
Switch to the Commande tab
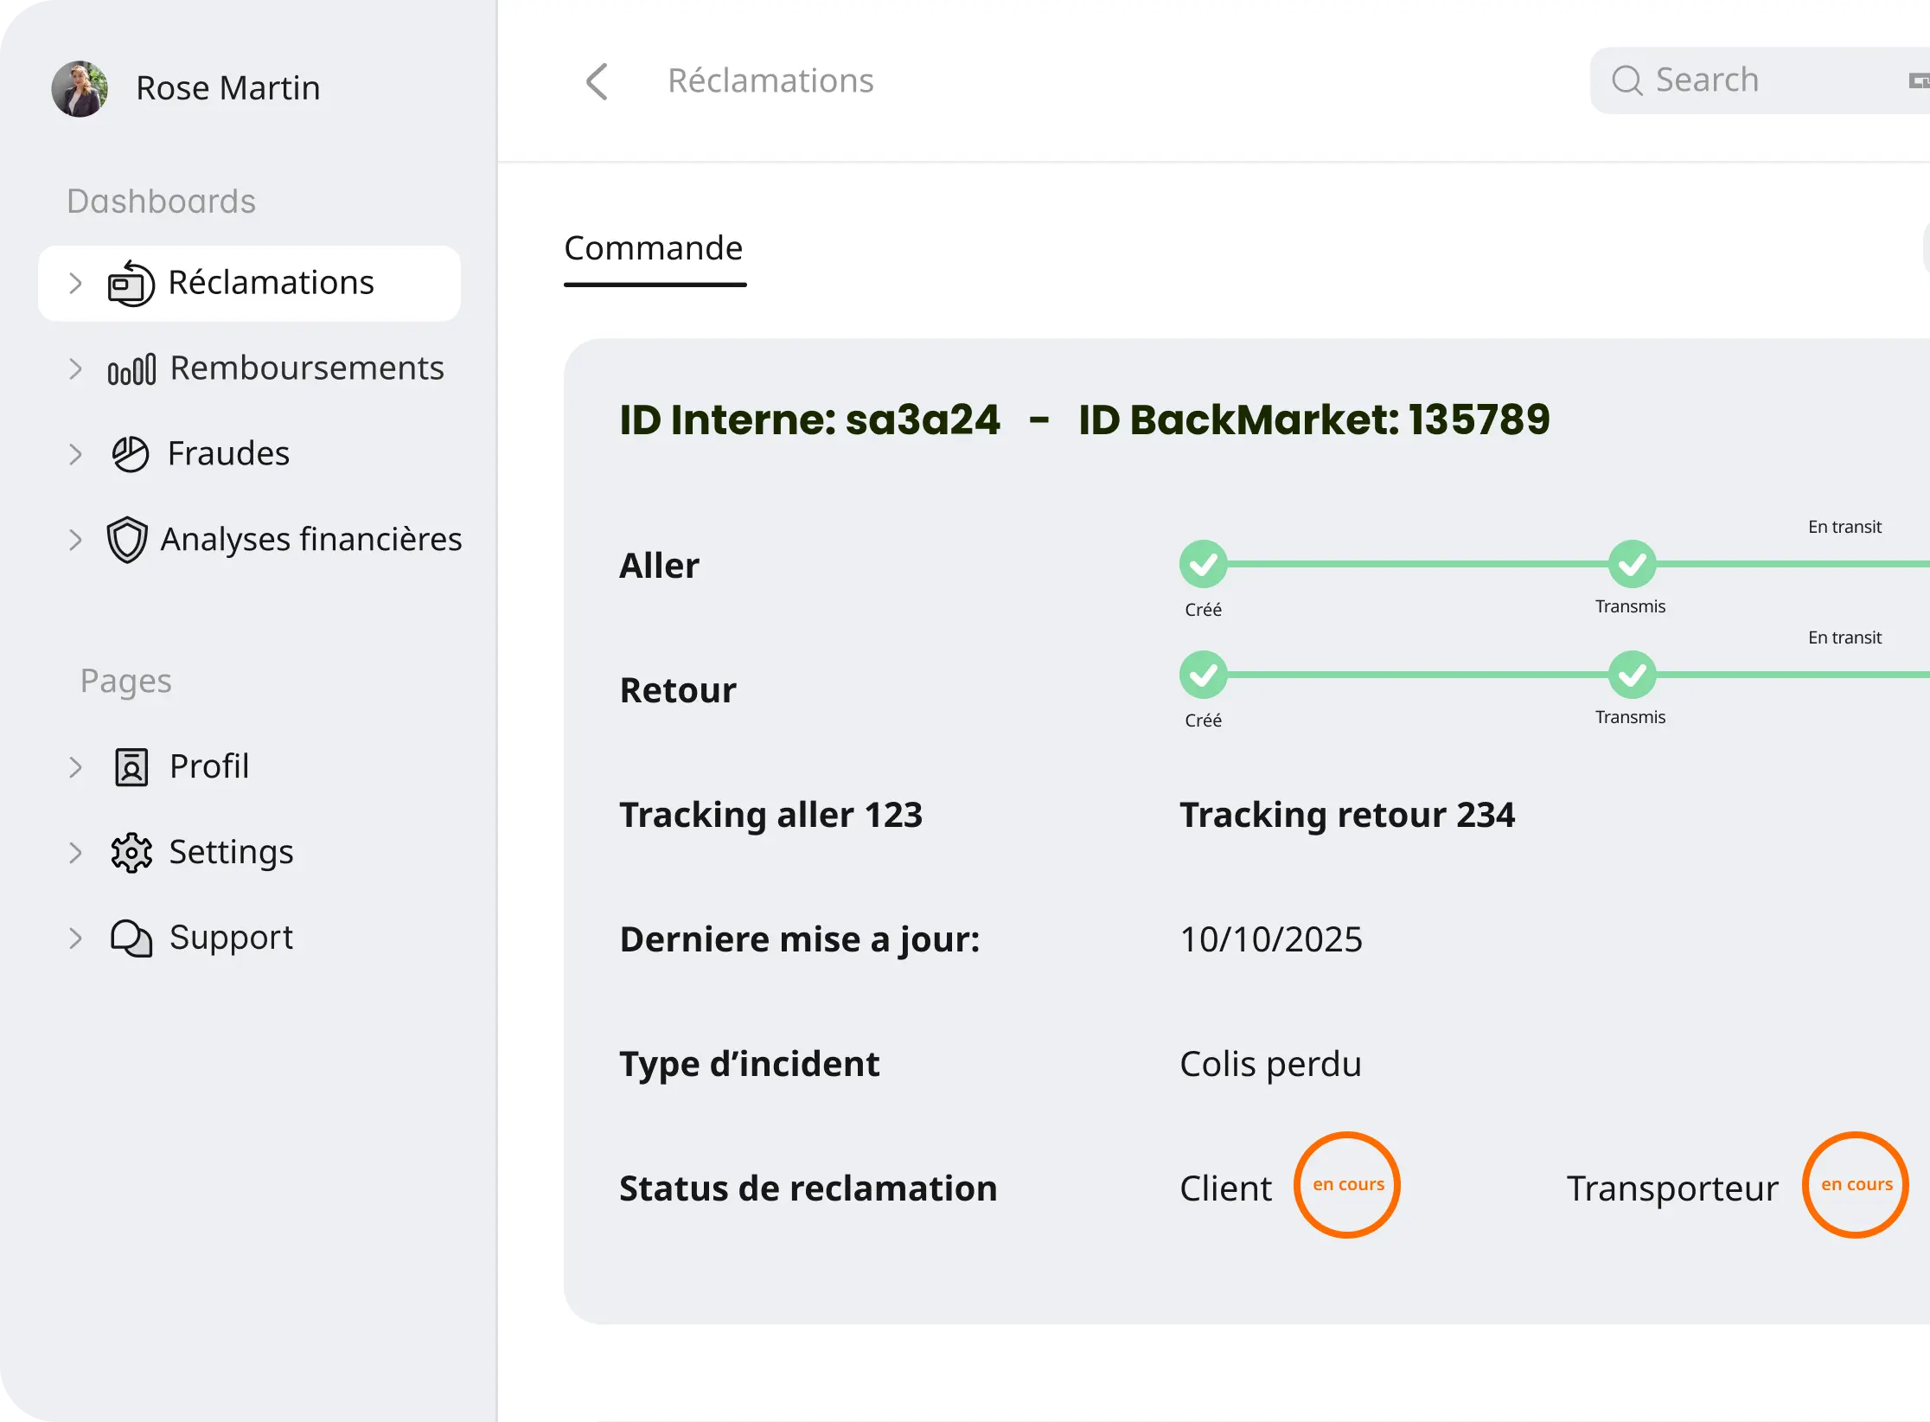click(654, 249)
